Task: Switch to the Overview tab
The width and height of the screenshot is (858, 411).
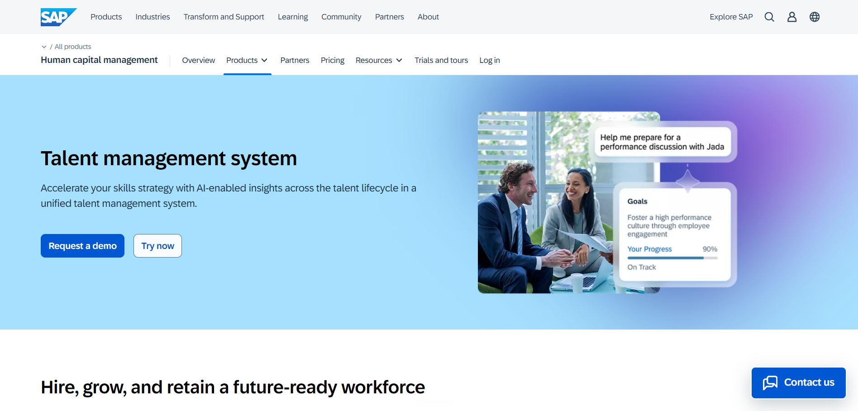Action: 198,60
